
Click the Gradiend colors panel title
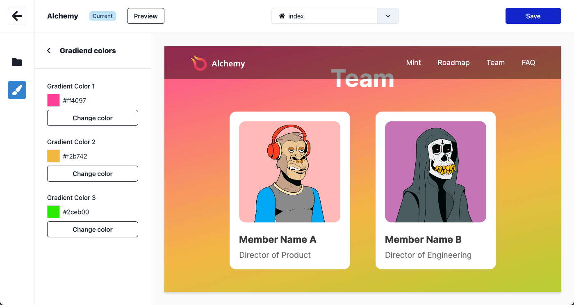pyautogui.click(x=88, y=50)
